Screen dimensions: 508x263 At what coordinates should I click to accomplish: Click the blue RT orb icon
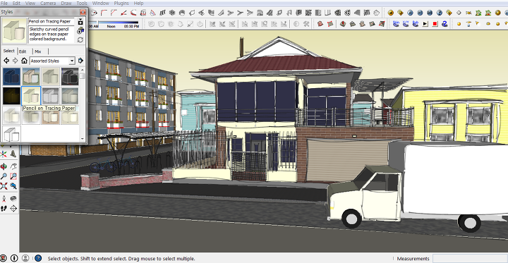[x=420, y=13]
